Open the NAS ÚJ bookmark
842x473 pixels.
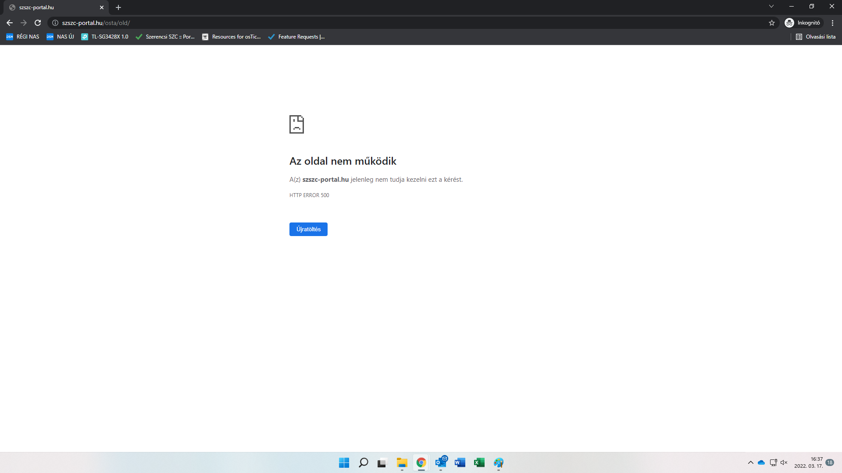[x=61, y=37]
